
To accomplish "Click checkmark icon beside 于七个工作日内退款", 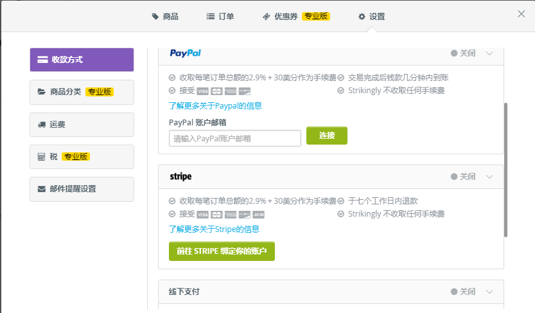I will [341, 201].
